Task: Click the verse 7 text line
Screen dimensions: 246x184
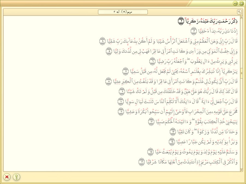Action: click(x=184, y=71)
